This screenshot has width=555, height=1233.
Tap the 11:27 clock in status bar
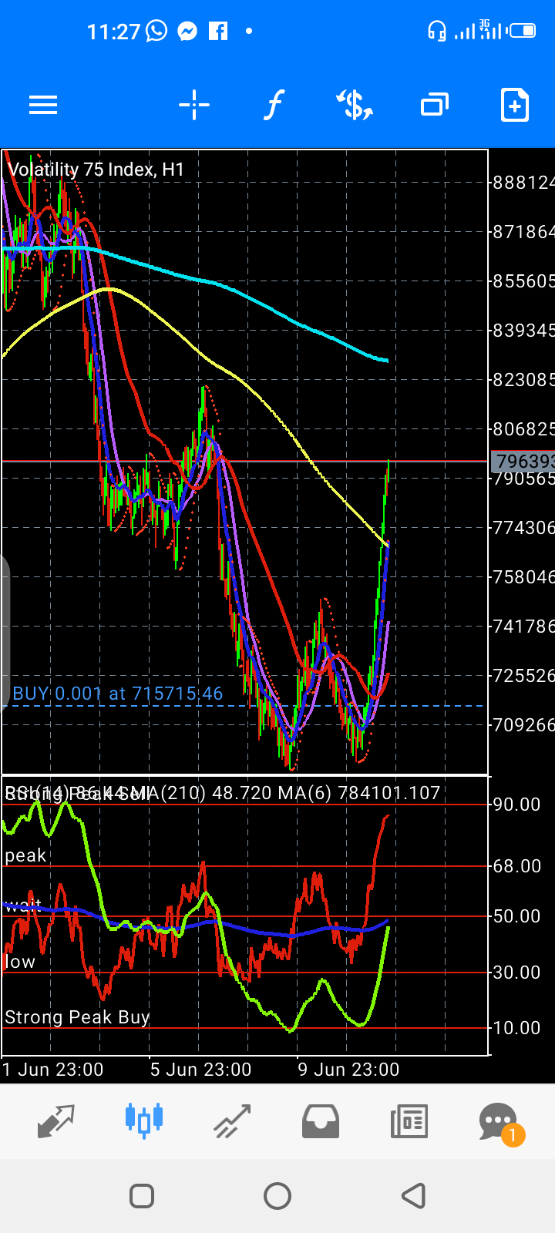tap(113, 32)
